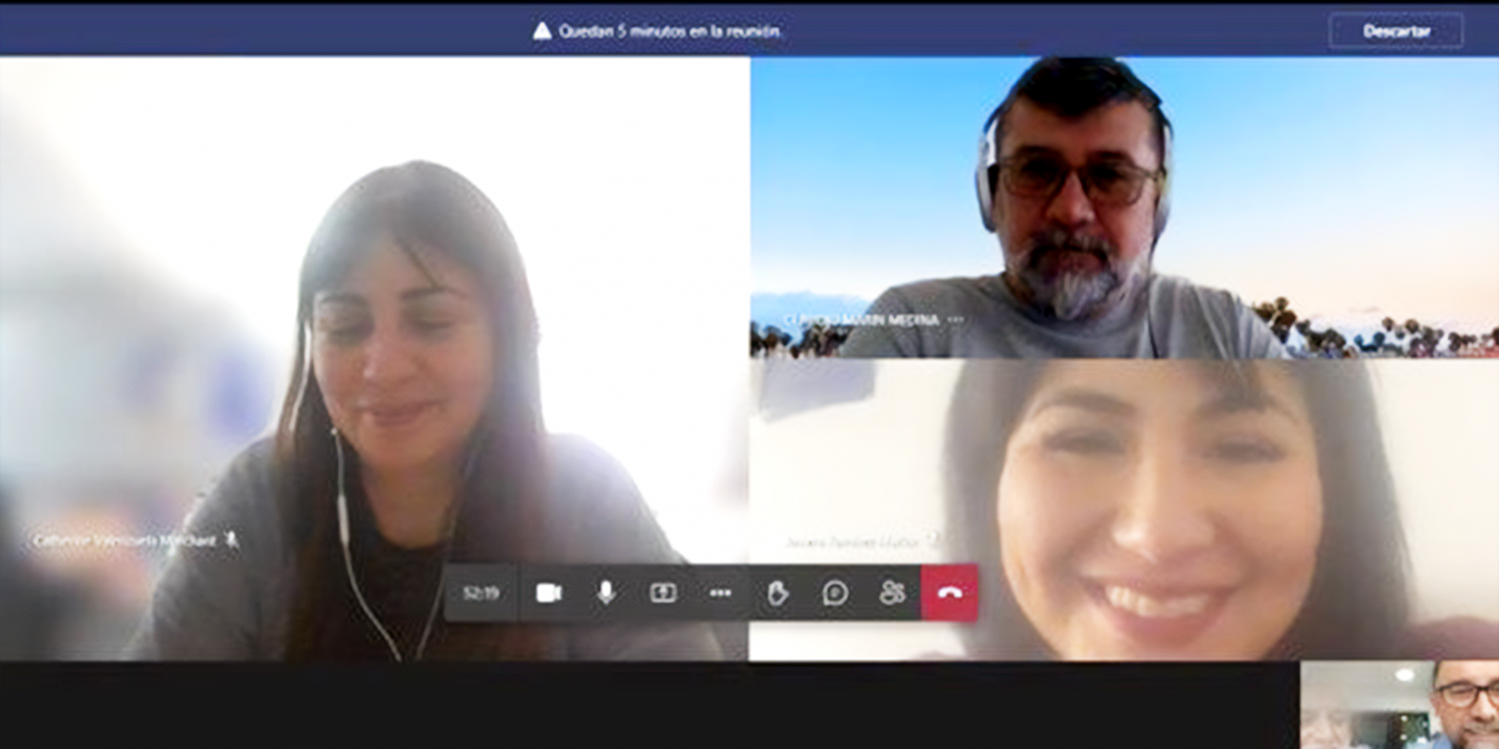1499x749 pixels.
Task: Click the Catherine participant name label
Action: pyautogui.click(x=125, y=541)
